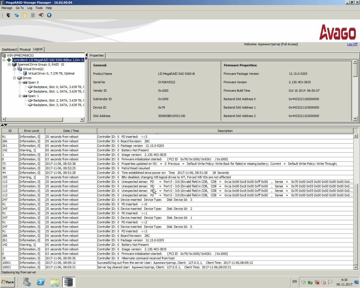Image resolution: width=360 pixels, height=288 pixels.
Task: Open PowerShell from the taskbar
Action: click(41, 282)
